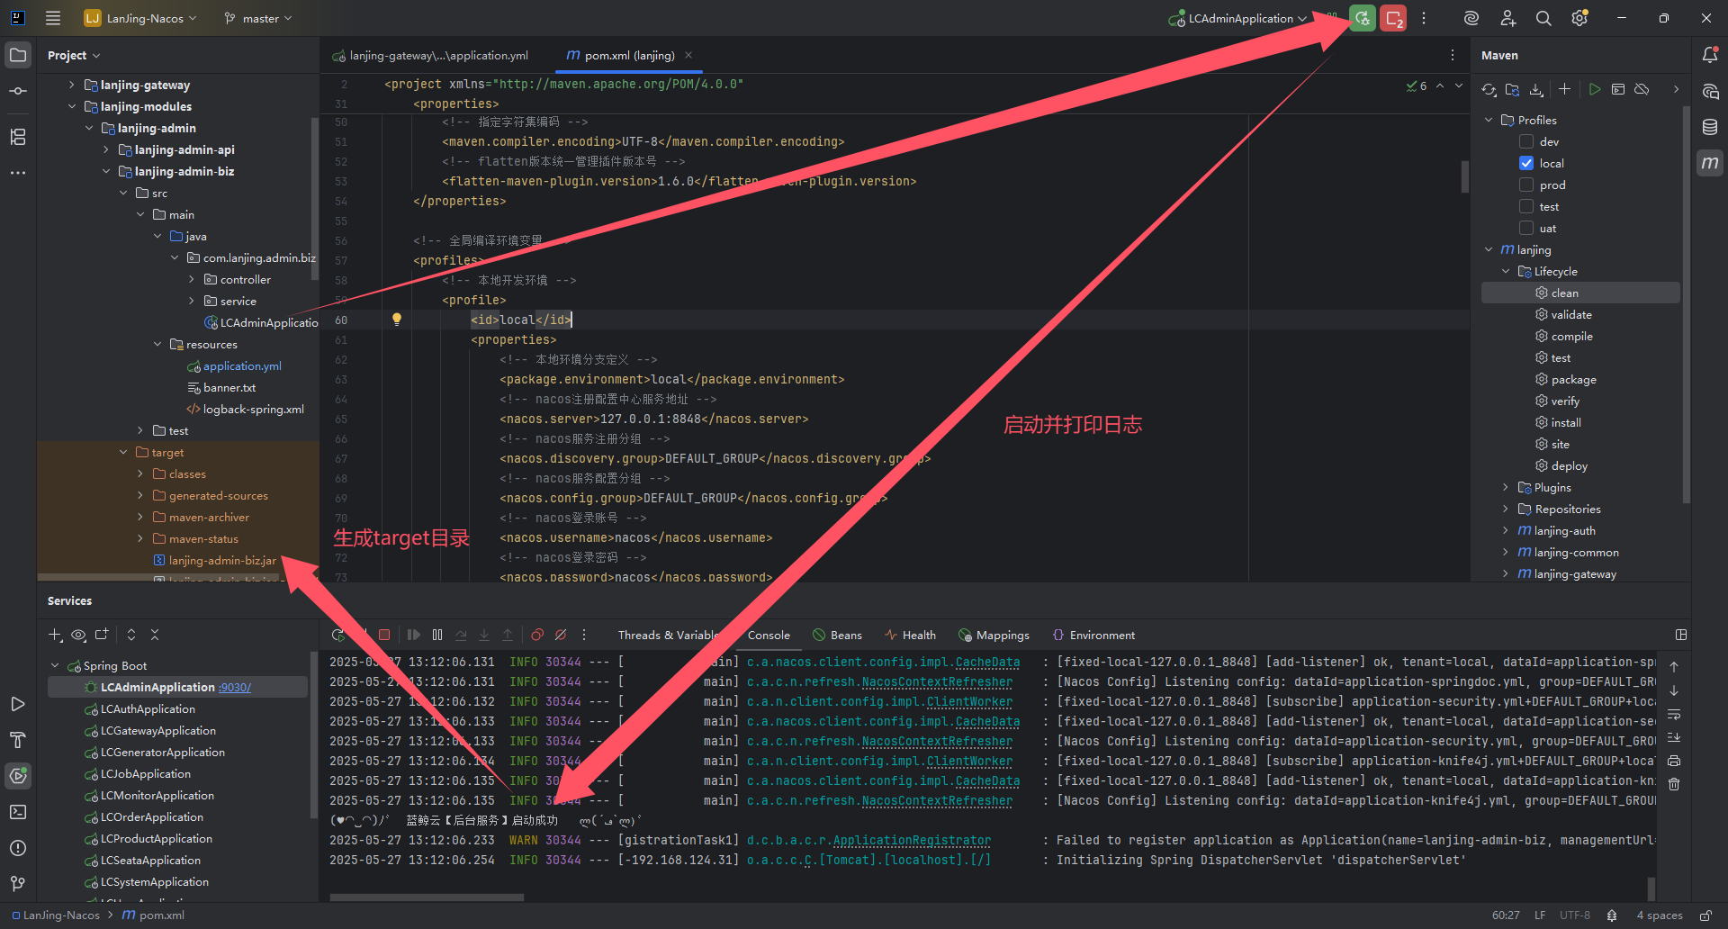1728x929 pixels.
Task: Open the AI assistant spiral icon
Action: tap(1471, 18)
